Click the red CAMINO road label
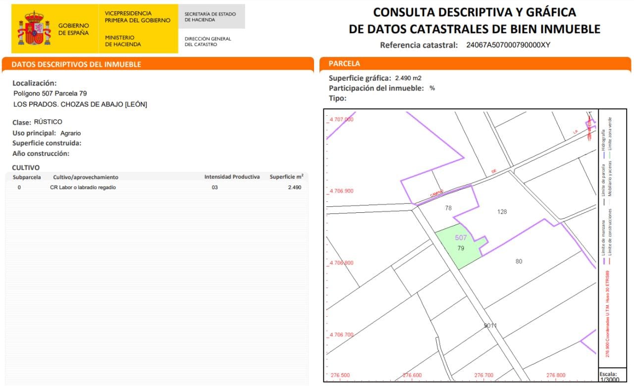The image size is (634, 386). coord(436,193)
